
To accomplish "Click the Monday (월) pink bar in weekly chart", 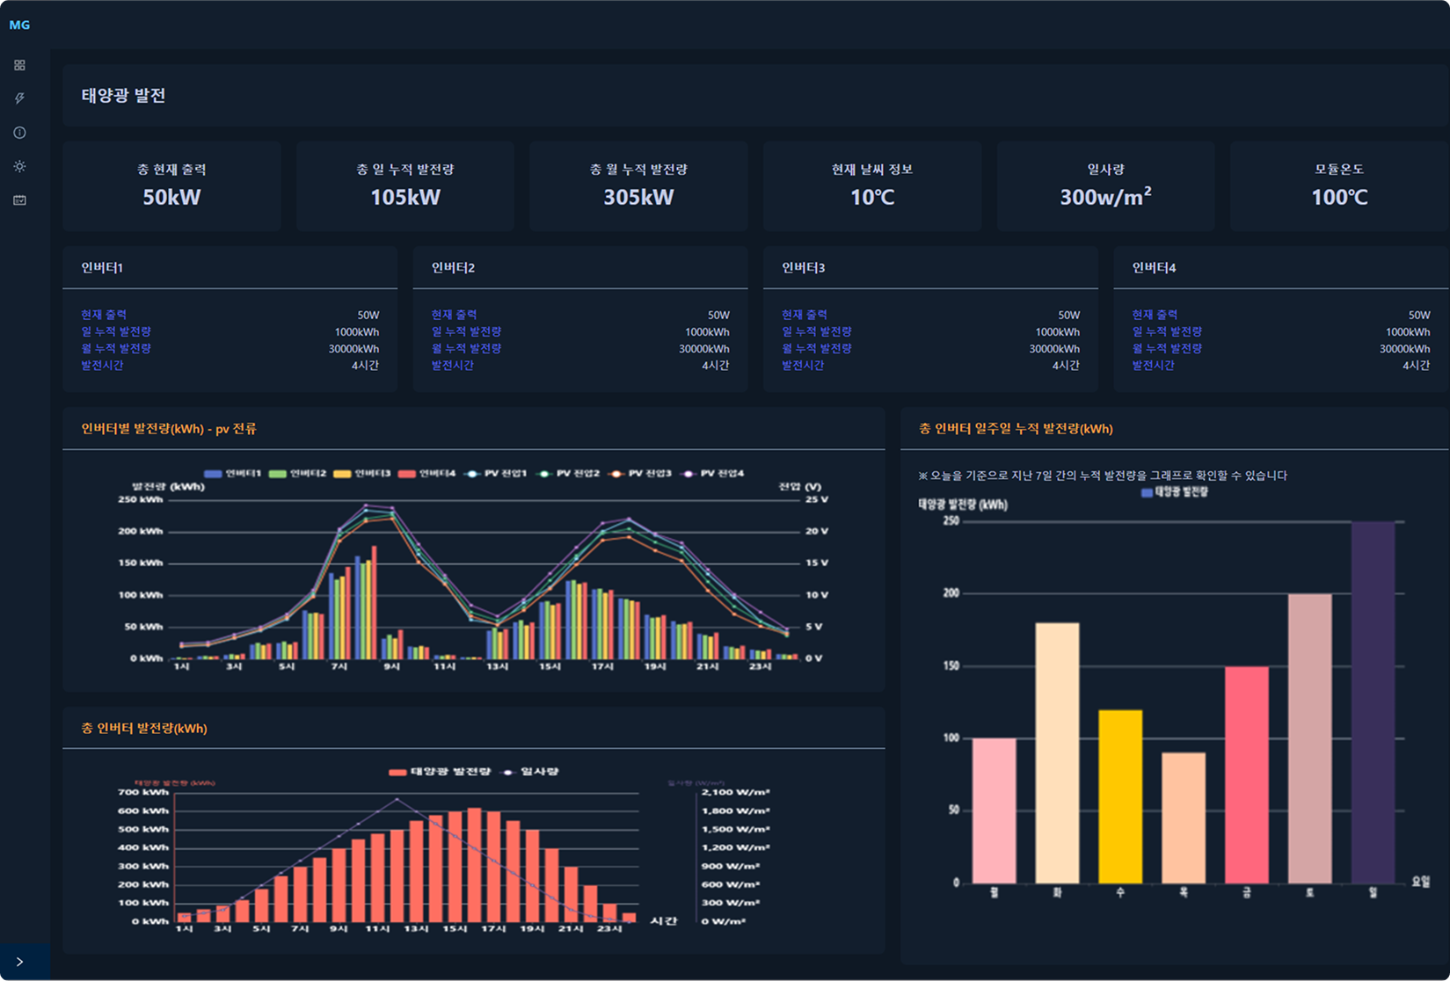I will coord(994,810).
